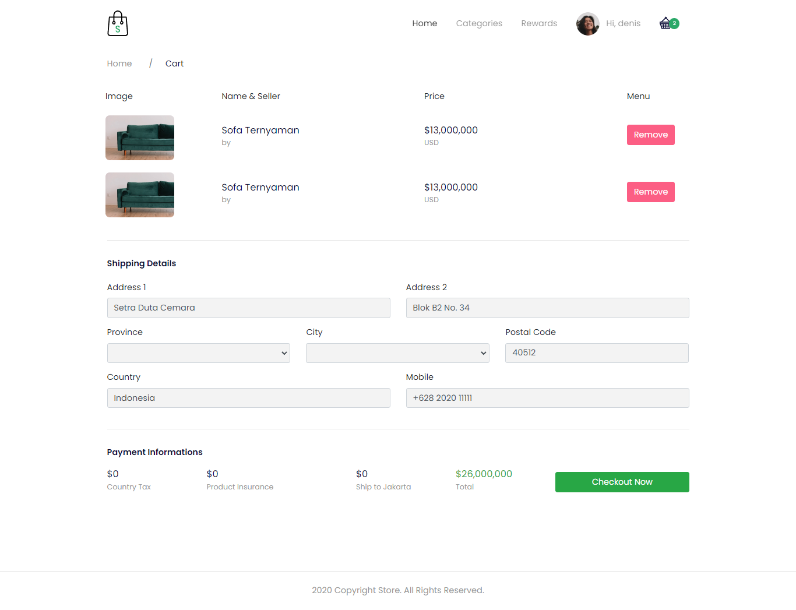Expand the City dropdown
796x610 pixels.
click(x=397, y=352)
